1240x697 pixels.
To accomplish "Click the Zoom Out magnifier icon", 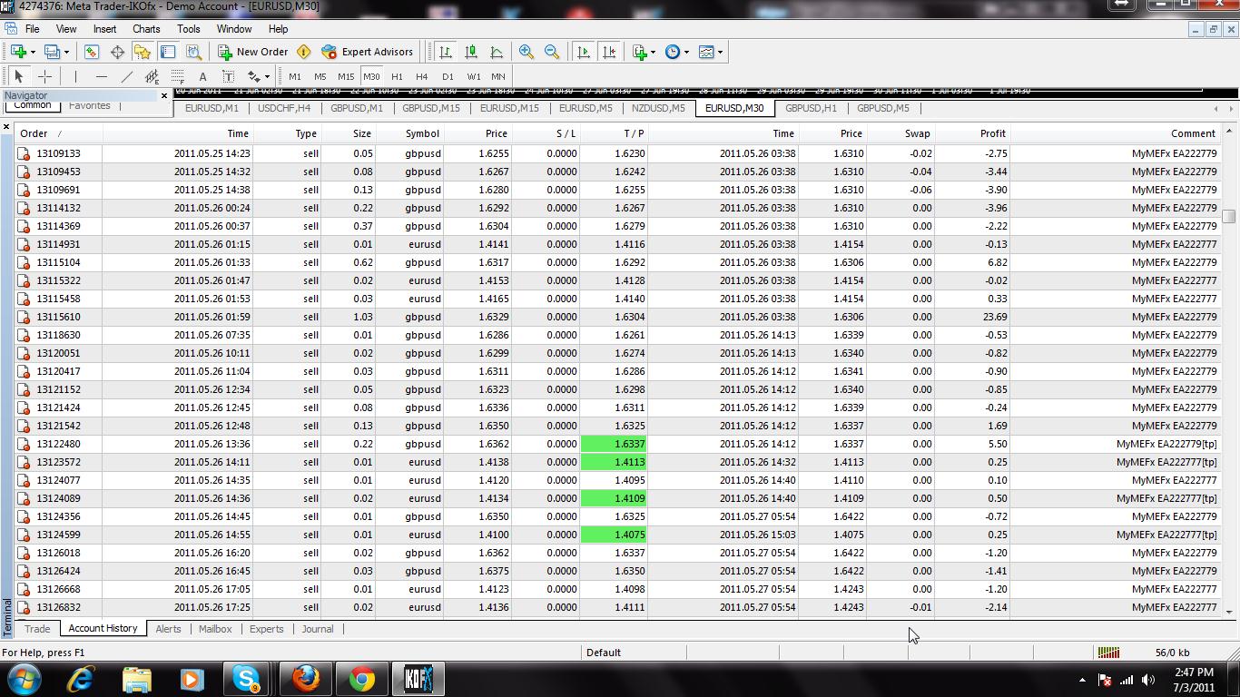I will coord(552,52).
